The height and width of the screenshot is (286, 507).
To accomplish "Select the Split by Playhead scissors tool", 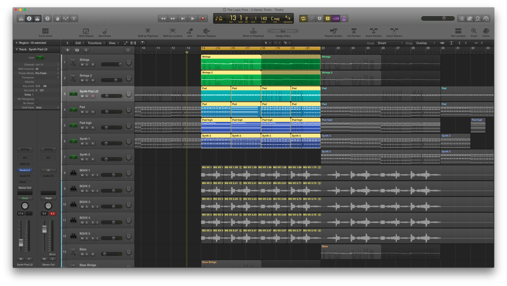I will (147, 31).
